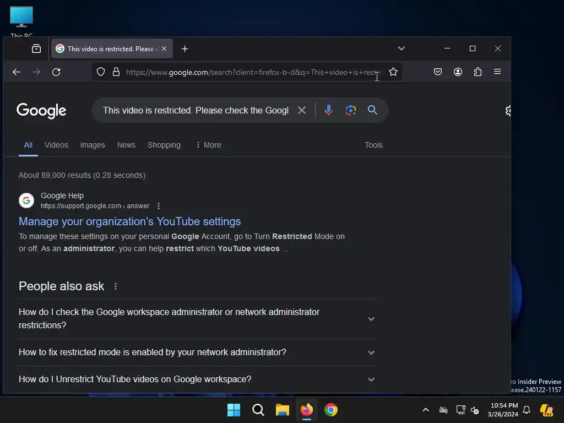Screen dimensions: 564x423
Task: Open Copilot preview taskbar icon
Action: (x=546, y=410)
